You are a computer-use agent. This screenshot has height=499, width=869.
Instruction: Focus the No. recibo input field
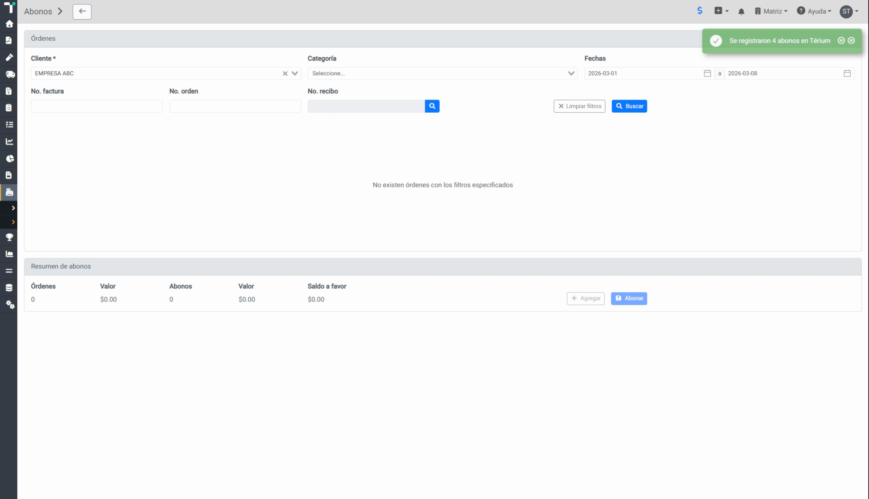pyautogui.click(x=366, y=106)
